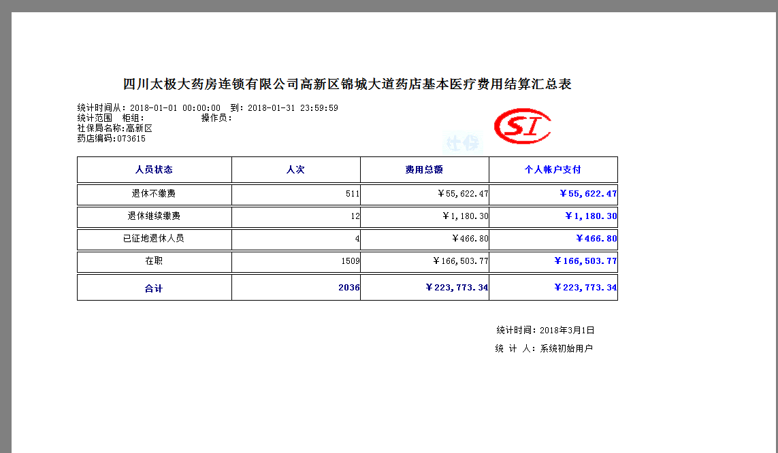Viewport: 778px width, 453px height.
Task: Click the 操作员 label
Action: [x=217, y=118]
